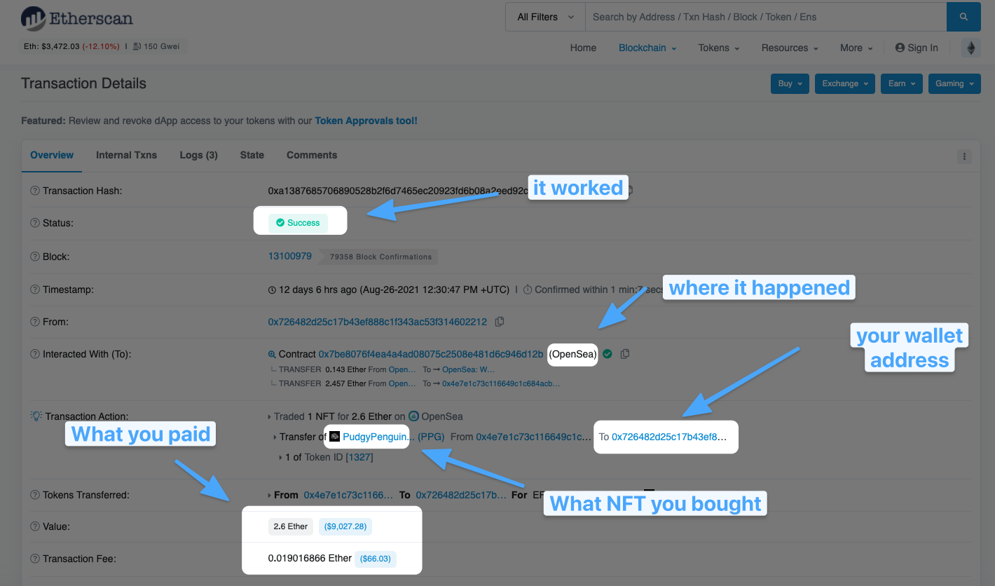Click help icon next to Value
This screenshot has height=586, width=995.
35,526
